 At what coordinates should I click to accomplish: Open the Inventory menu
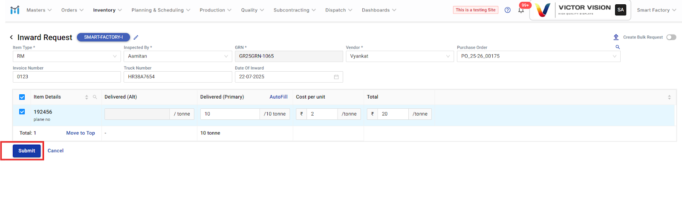click(107, 10)
